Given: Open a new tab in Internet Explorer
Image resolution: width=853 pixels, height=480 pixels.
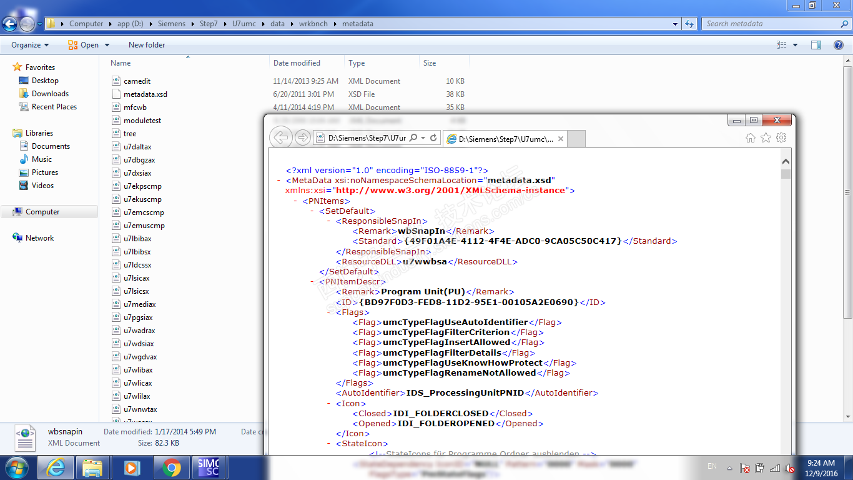Looking at the screenshot, I should coord(576,139).
